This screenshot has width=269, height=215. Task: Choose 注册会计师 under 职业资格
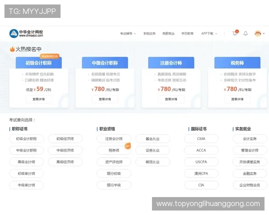114,139
